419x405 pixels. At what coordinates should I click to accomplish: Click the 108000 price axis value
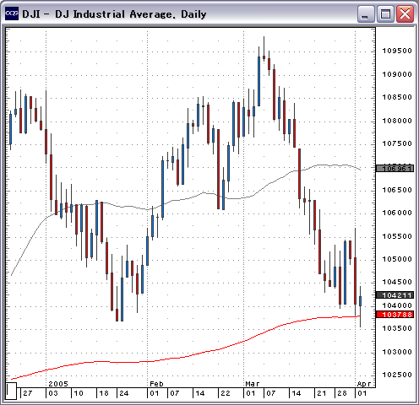point(397,121)
